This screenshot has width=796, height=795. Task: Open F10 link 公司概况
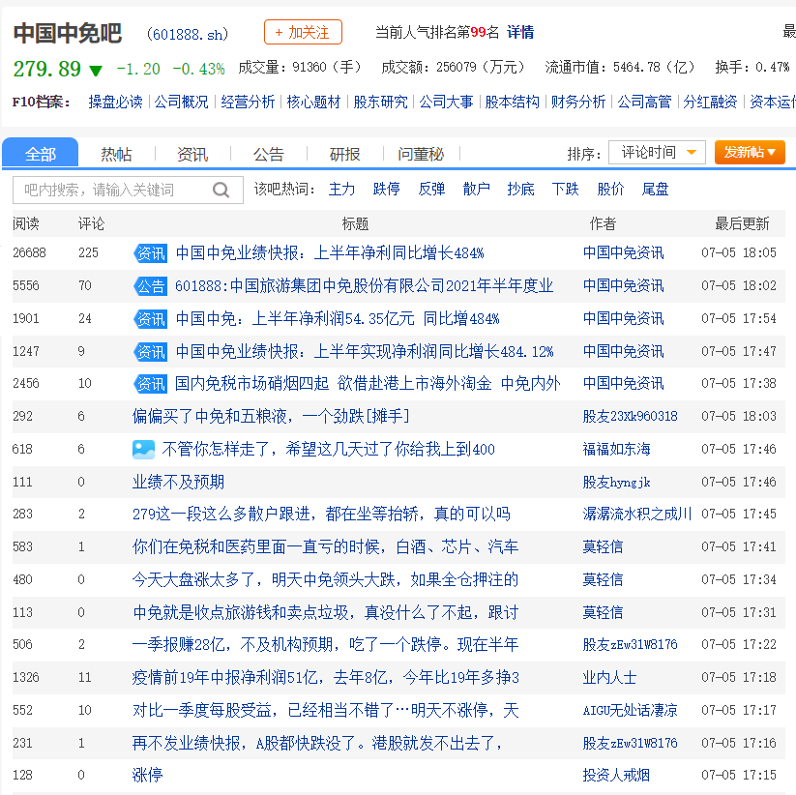[181, 103]
